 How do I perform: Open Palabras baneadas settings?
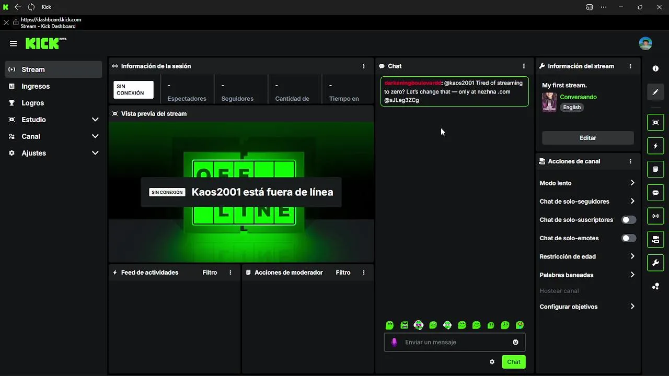[587, 275]
